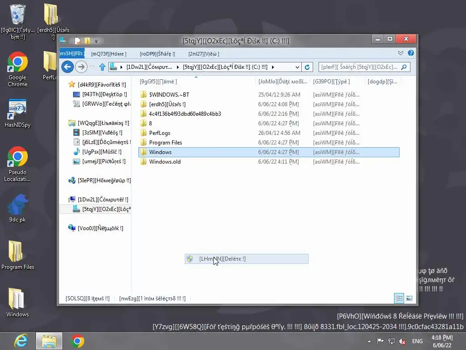Switch to Details view layout
The image size is (466, 350).
[x=399, y=298]
